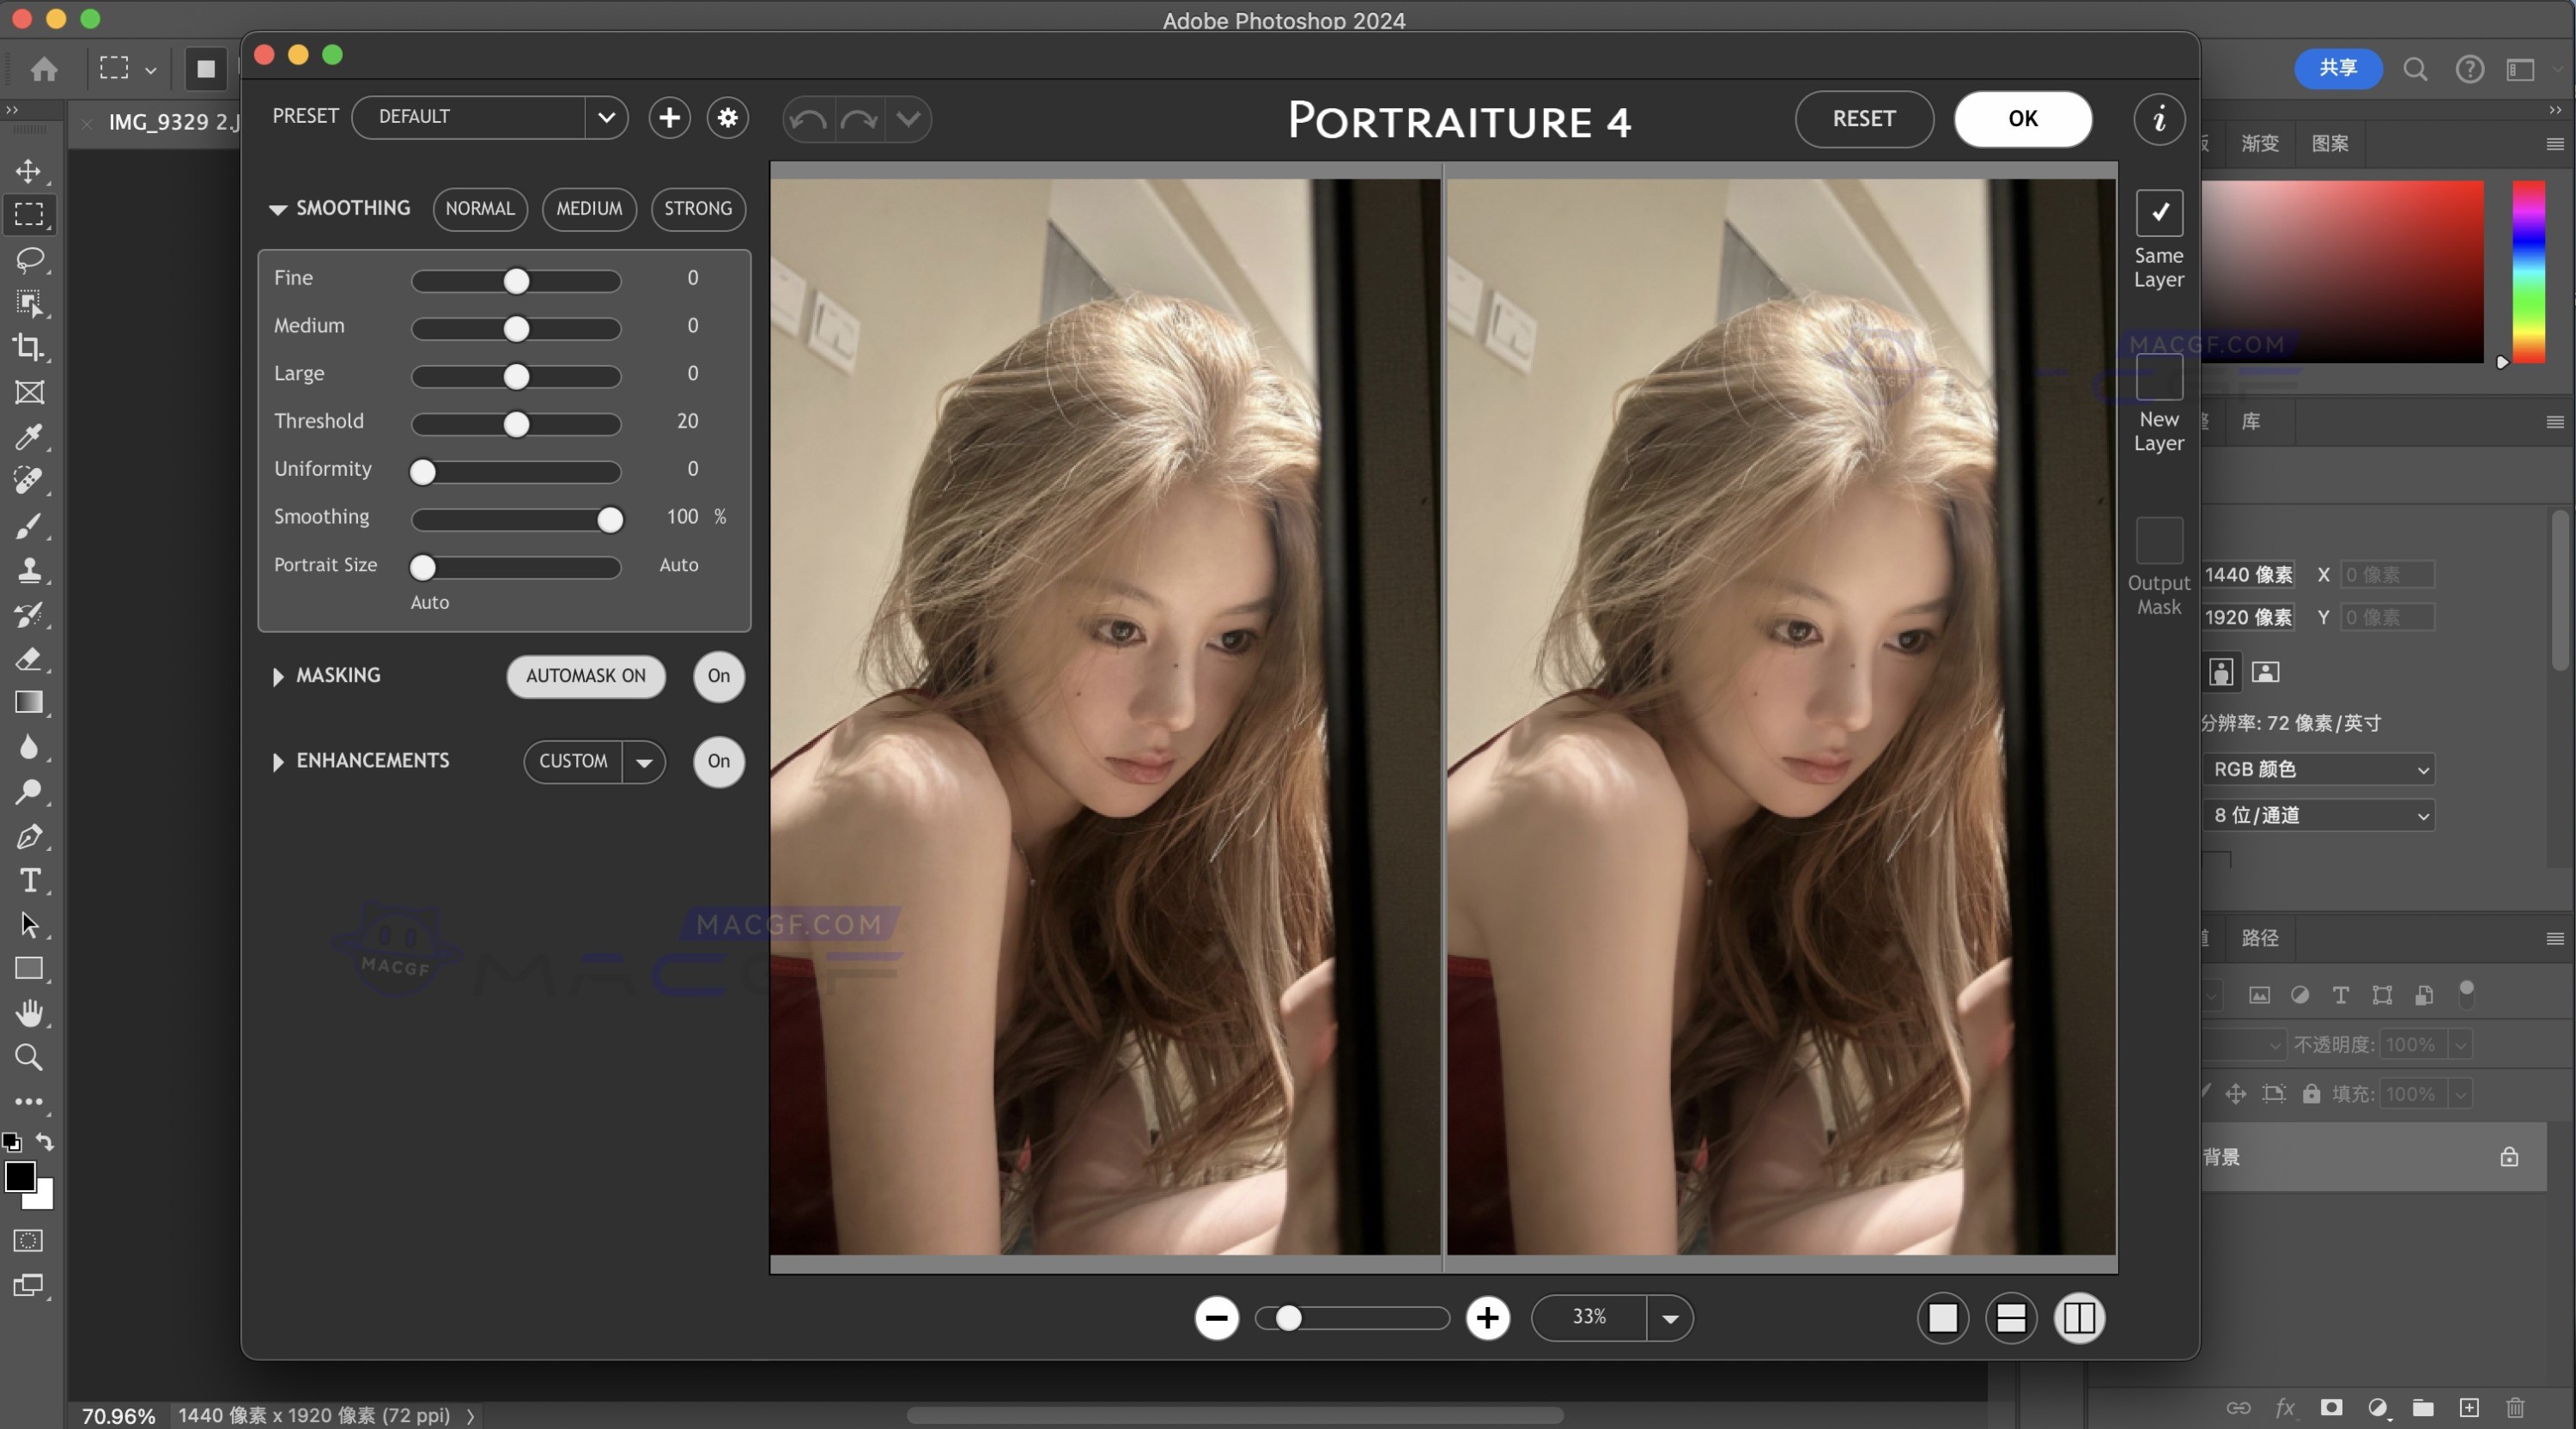Open the Portraiture settings gear icon
This screenshot has width=2576, height=1429.
pyautogui.click(x=727, y=118)
